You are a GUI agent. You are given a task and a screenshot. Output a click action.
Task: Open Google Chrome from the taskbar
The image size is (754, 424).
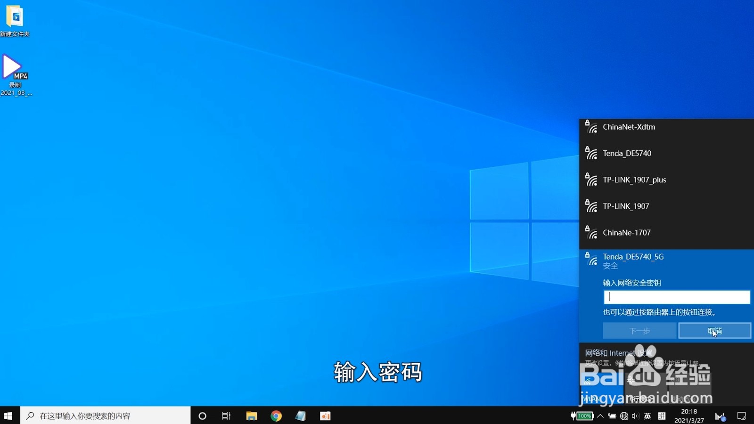(x=276, y=416)
